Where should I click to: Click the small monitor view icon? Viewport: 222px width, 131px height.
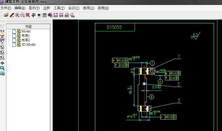click(x=39, y=15)
